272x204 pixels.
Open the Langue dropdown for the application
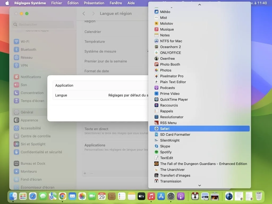127,95
